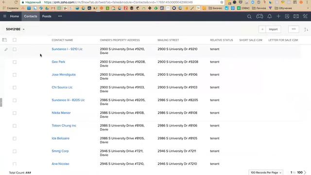311x175 pixels.
Task: Sort by Contact Name column header
Action: [x=62, y=40]
